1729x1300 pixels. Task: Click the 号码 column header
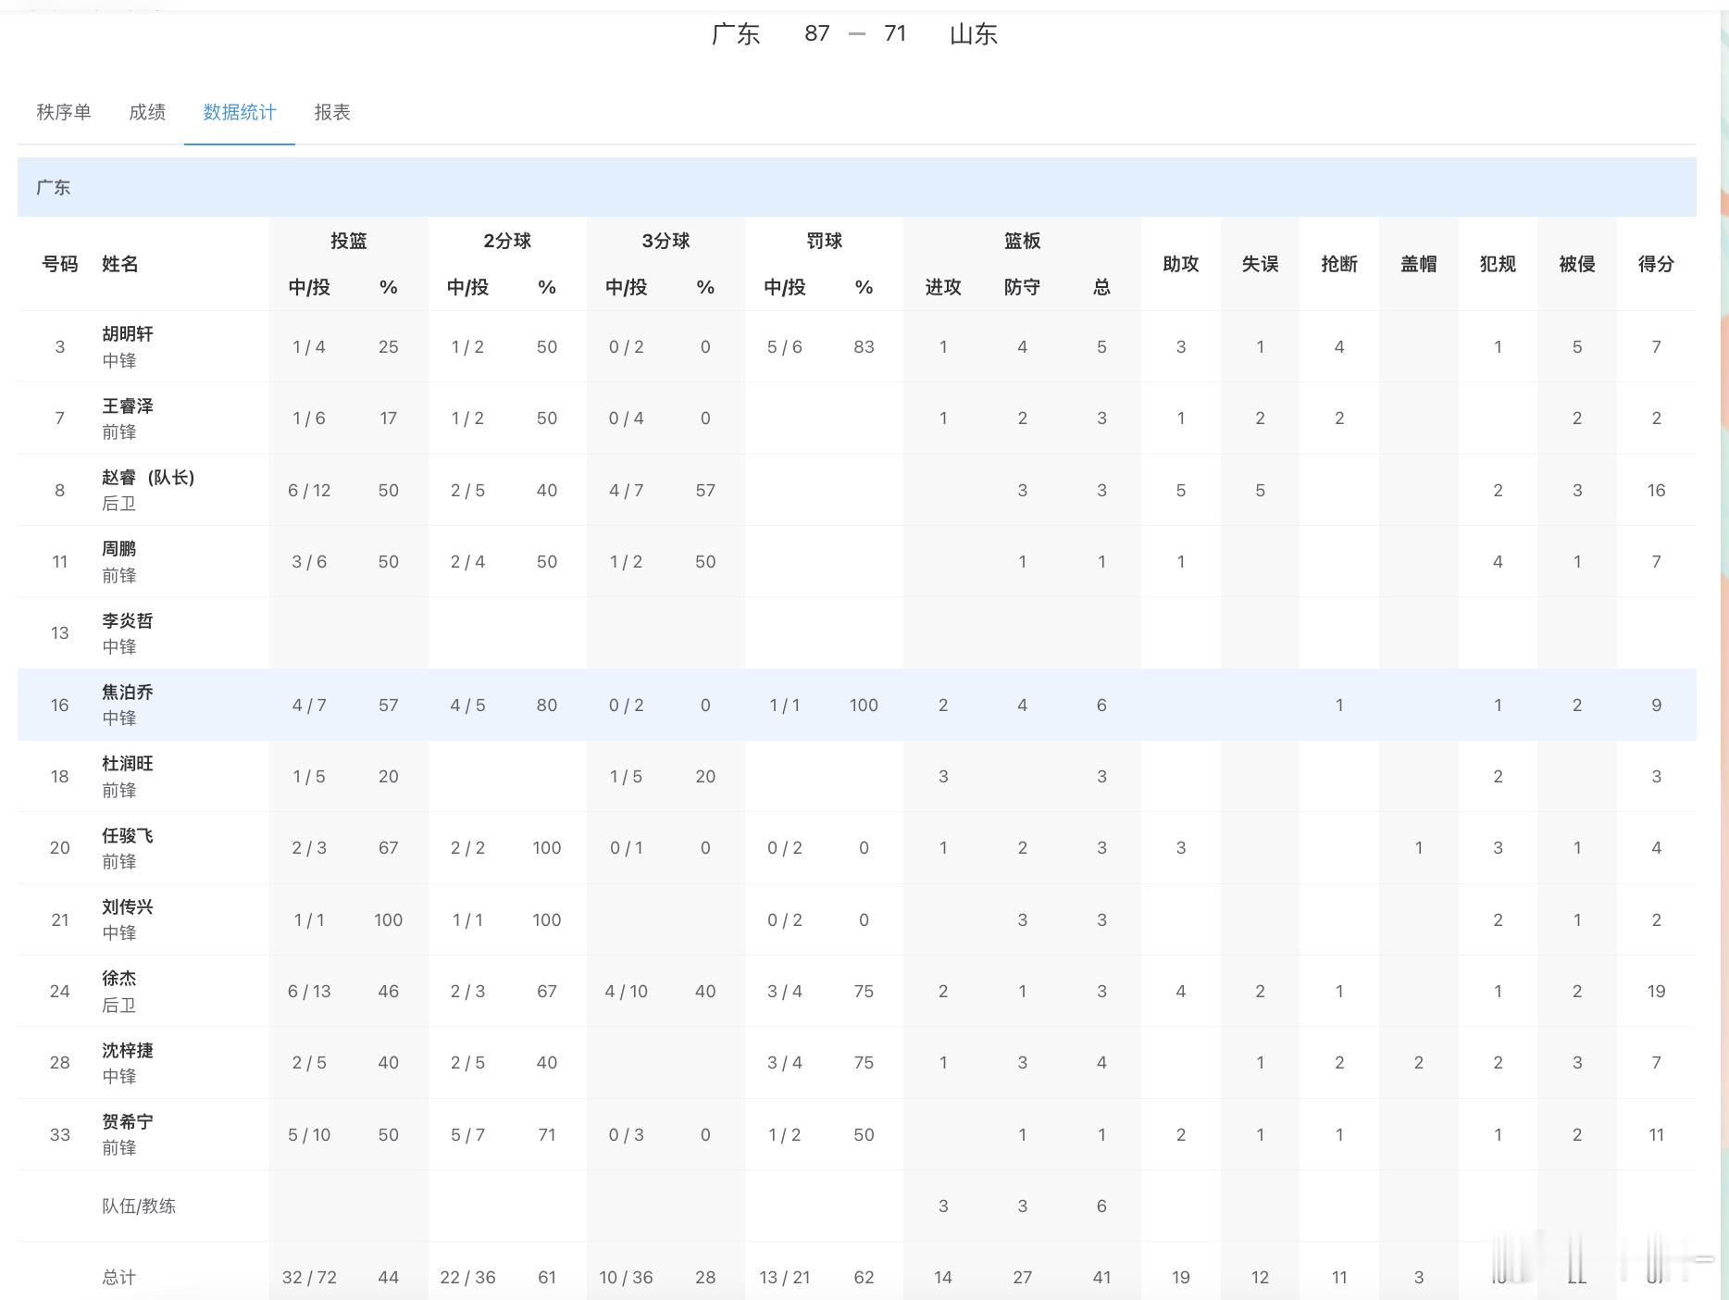pyautogui.click(x=60, y=264)
